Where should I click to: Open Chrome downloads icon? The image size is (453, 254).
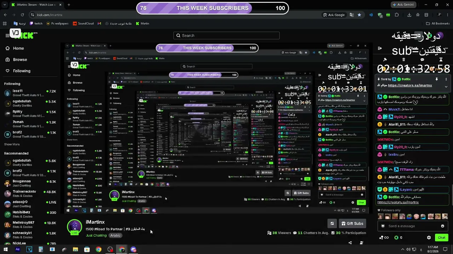pyautogui.click(x=409, y=15)
